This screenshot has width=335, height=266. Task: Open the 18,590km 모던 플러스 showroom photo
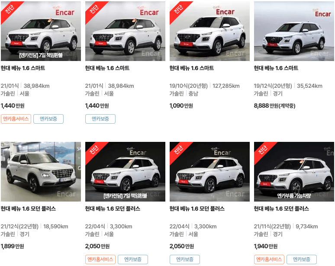[x=41, y=172]
